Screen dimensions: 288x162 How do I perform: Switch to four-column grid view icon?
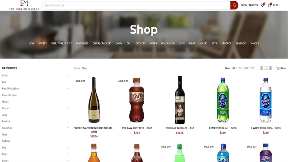271,68
